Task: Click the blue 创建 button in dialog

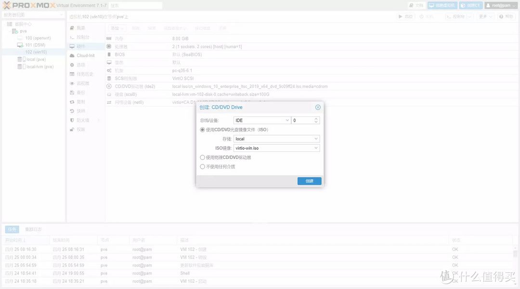Action: coord(310,181)
